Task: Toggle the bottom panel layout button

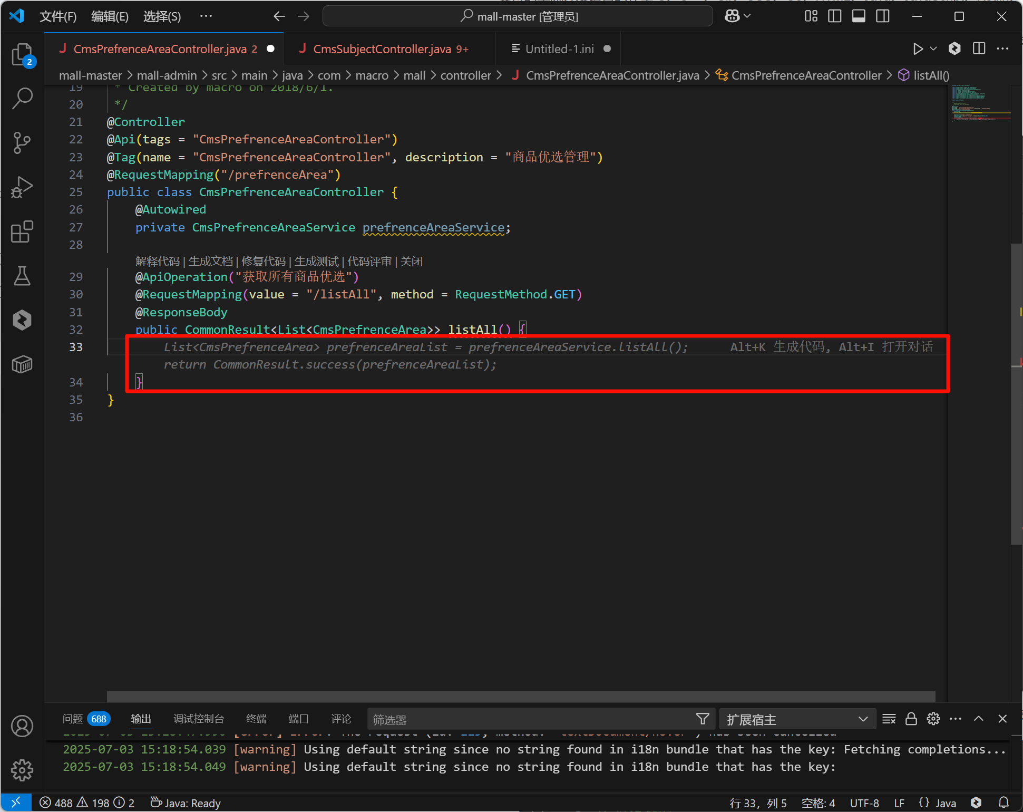Action: click(x=859, y=16)
